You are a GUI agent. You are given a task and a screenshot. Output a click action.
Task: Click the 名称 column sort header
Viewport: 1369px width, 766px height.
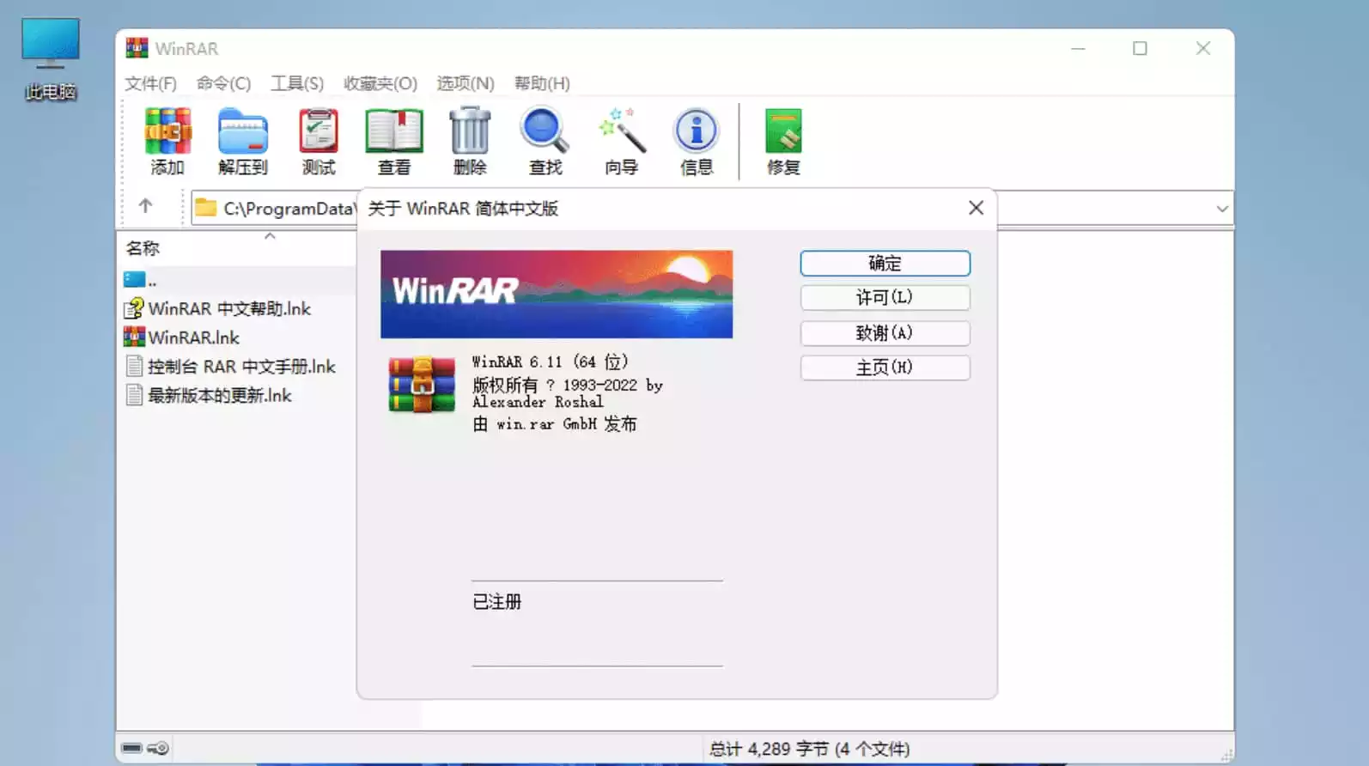(x=143, y=248)
